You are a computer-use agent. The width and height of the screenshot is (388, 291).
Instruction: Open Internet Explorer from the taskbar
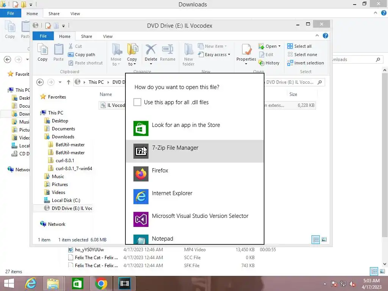(x=31, y=283)
